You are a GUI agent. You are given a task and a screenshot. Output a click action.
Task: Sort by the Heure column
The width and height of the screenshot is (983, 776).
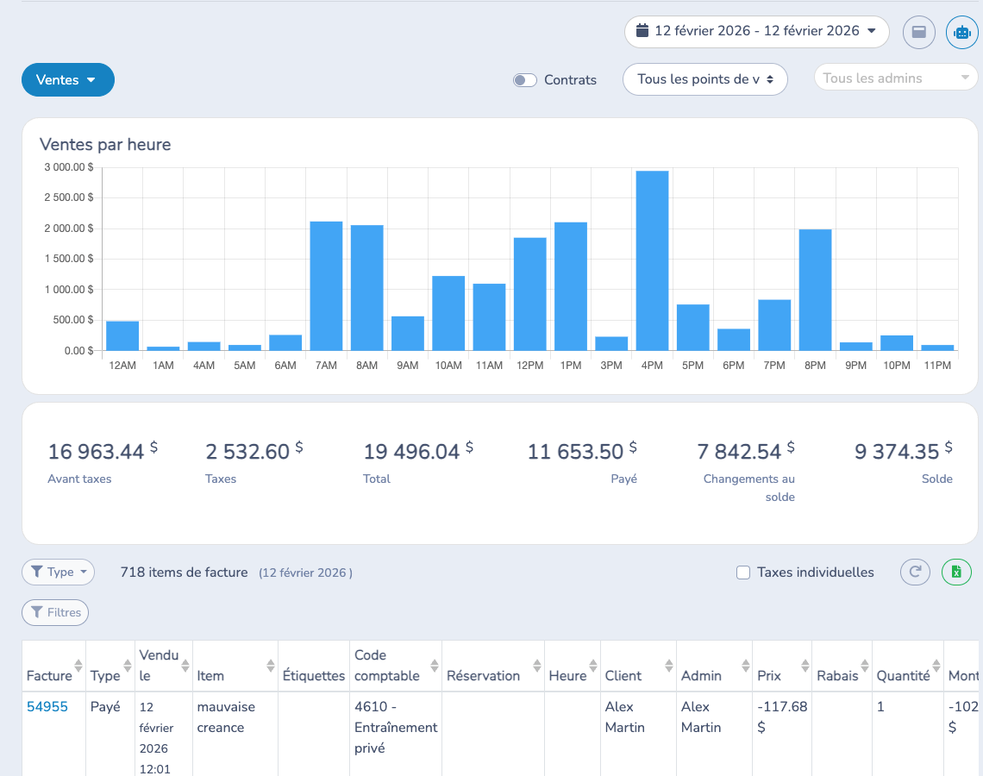[573, 666]
